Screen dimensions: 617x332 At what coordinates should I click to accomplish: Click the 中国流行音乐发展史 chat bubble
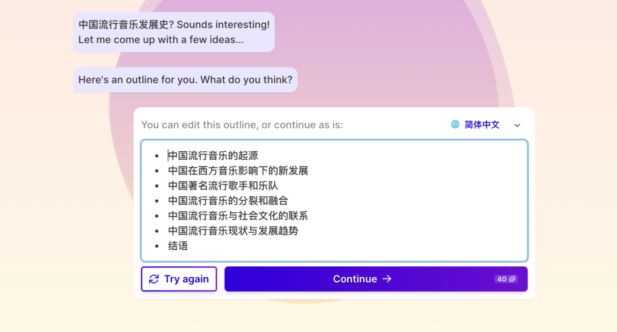pyautogui.click(x=174, y=32)
